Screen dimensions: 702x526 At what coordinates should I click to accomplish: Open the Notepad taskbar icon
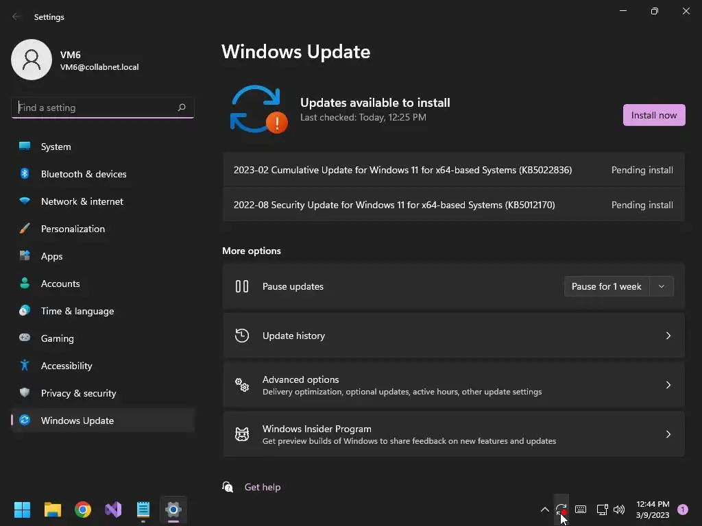coord(143,510)
